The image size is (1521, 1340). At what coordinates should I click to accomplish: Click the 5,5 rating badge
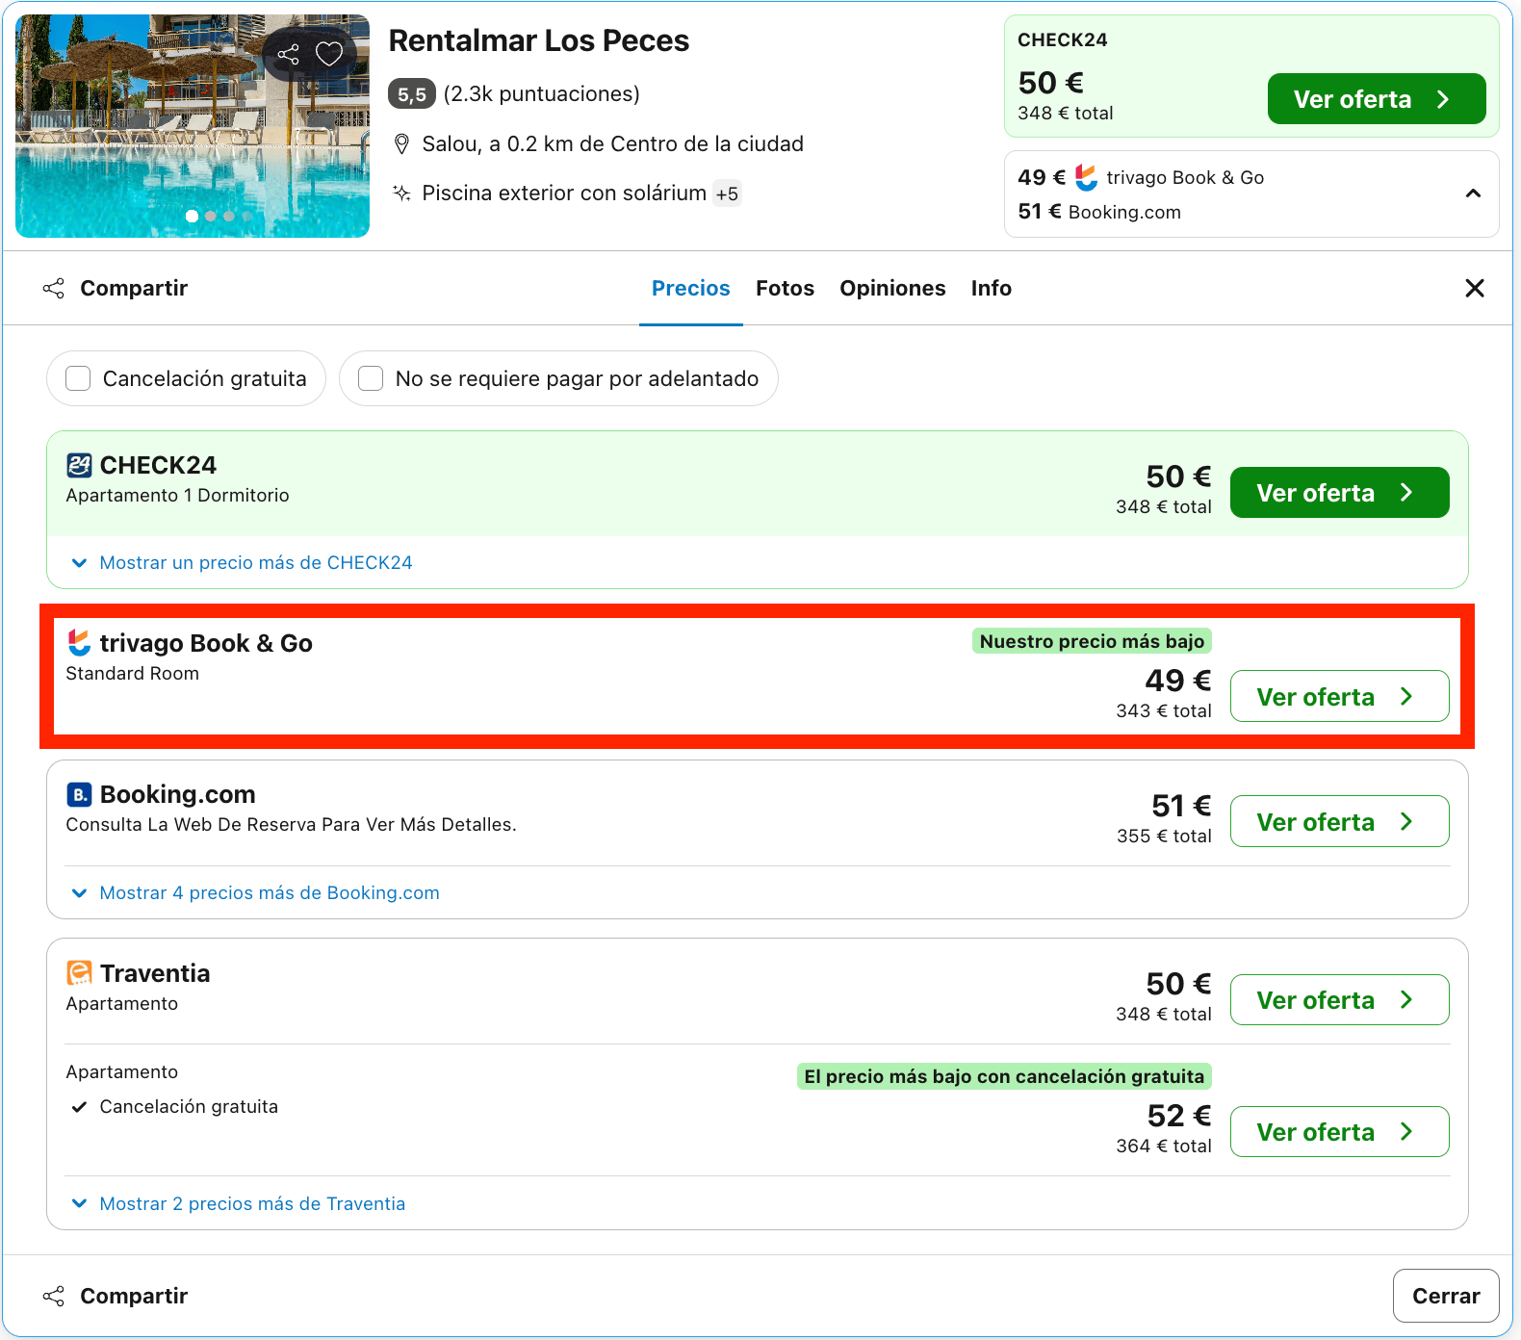tap(412, 94)
